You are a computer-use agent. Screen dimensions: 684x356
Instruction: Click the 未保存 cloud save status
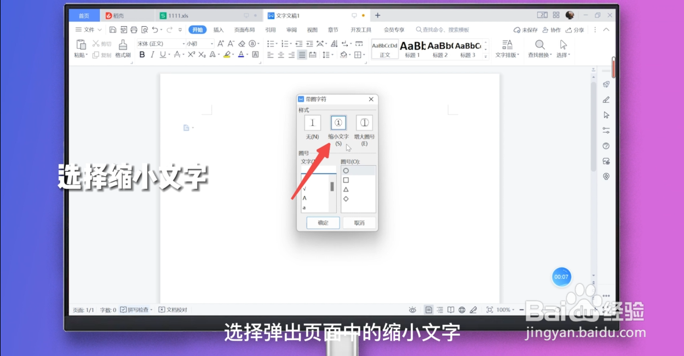(526, 30)
